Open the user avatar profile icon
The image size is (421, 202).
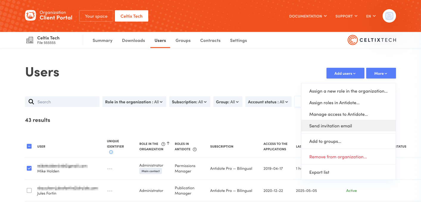point(389,16)
